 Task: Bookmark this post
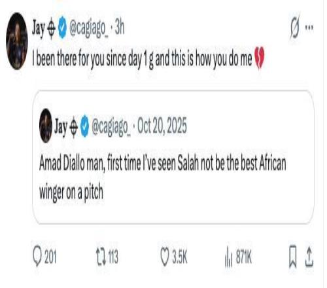292,257
